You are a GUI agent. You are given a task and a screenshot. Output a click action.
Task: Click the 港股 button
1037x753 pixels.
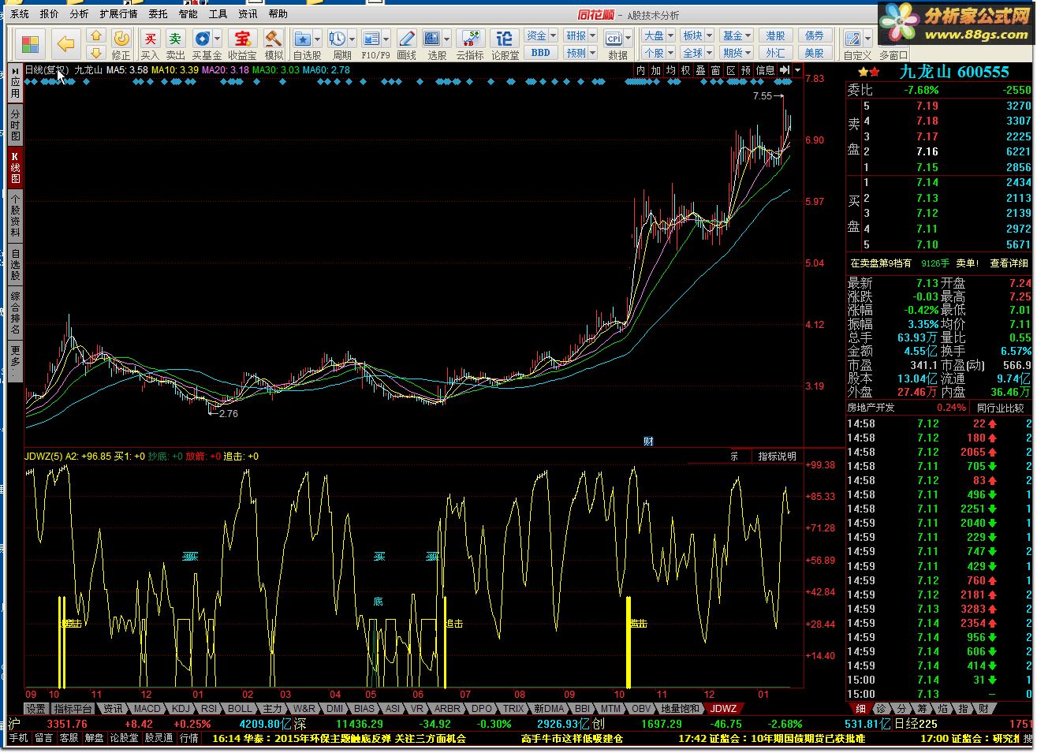(x=776, y=35)
